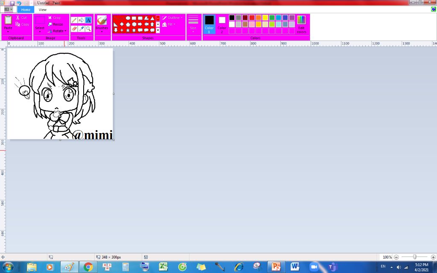Choose the Right triangle shape

pos(116,24)
